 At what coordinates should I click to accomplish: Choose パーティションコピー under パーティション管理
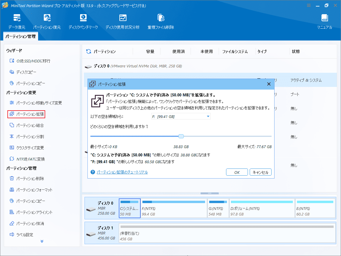[27, 201]
